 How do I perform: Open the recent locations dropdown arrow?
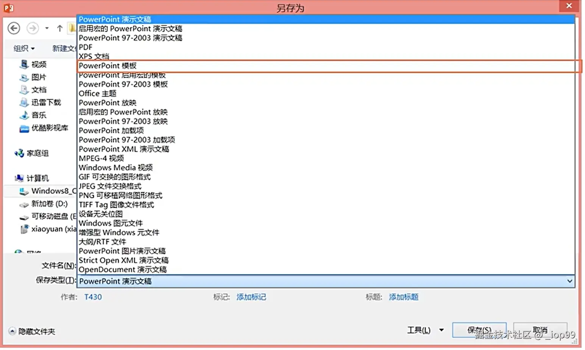click(47, 28)
